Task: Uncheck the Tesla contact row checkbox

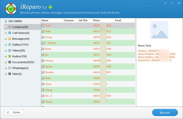Action: pos(43,25)
